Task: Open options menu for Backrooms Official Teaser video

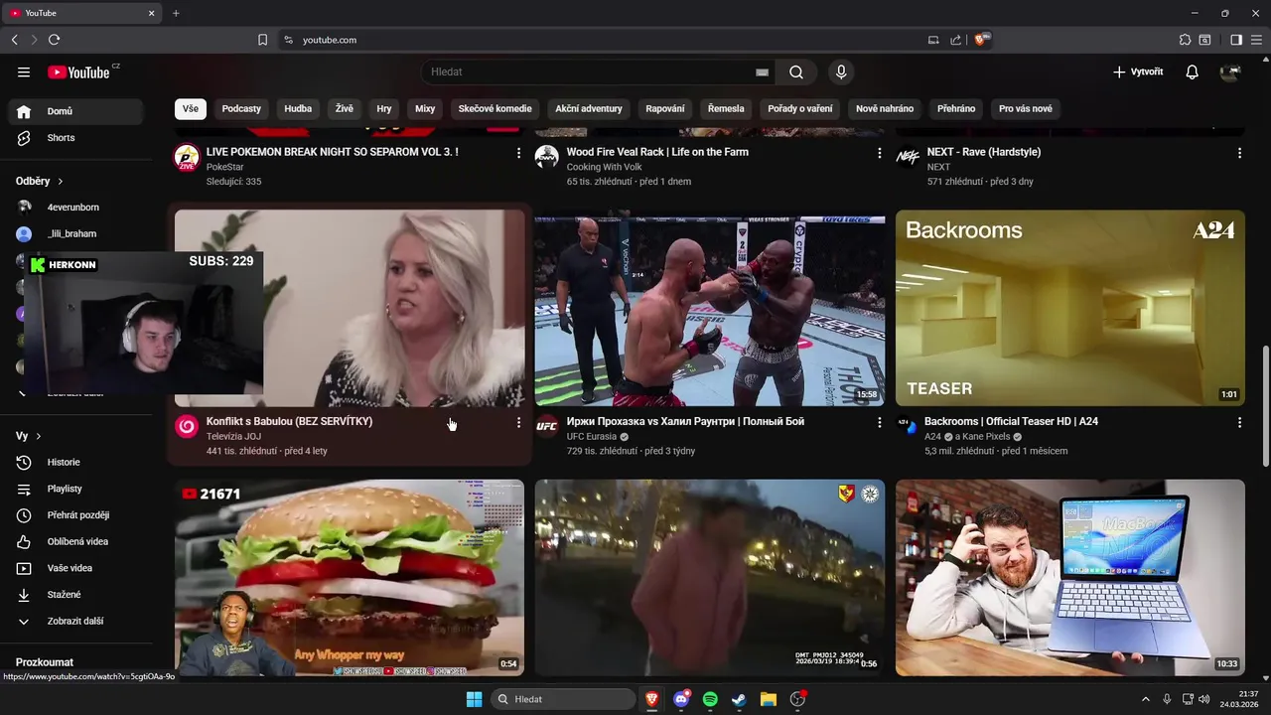Action: 1239,423
